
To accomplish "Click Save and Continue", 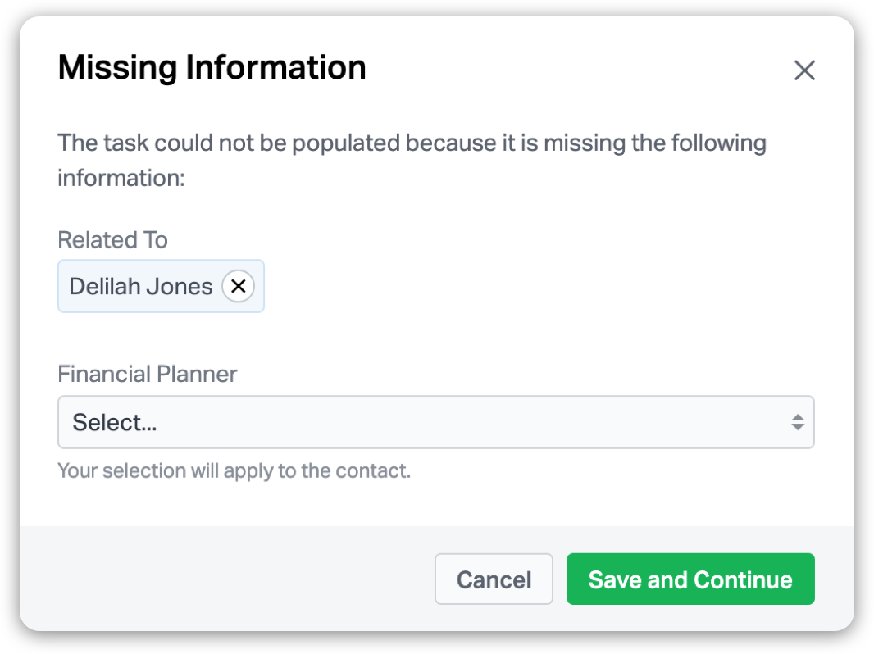I will pyautogui.click(x=690, y=579).
